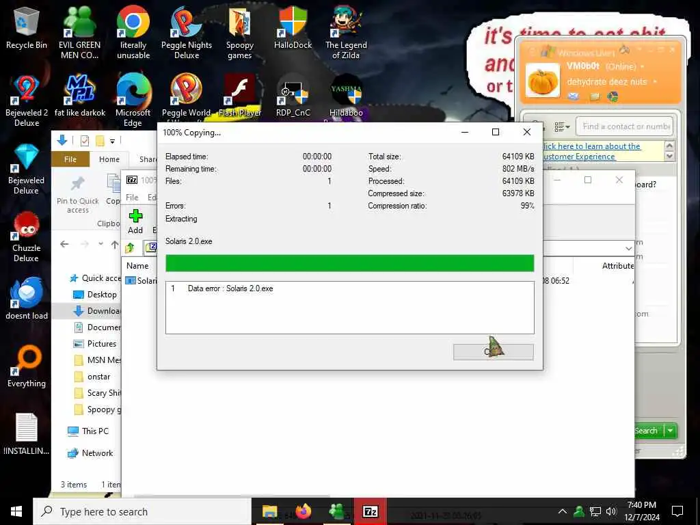Launch Bejeweled 2 Deluxe shortcut
The image size is (700, 525).
[27, 100]
